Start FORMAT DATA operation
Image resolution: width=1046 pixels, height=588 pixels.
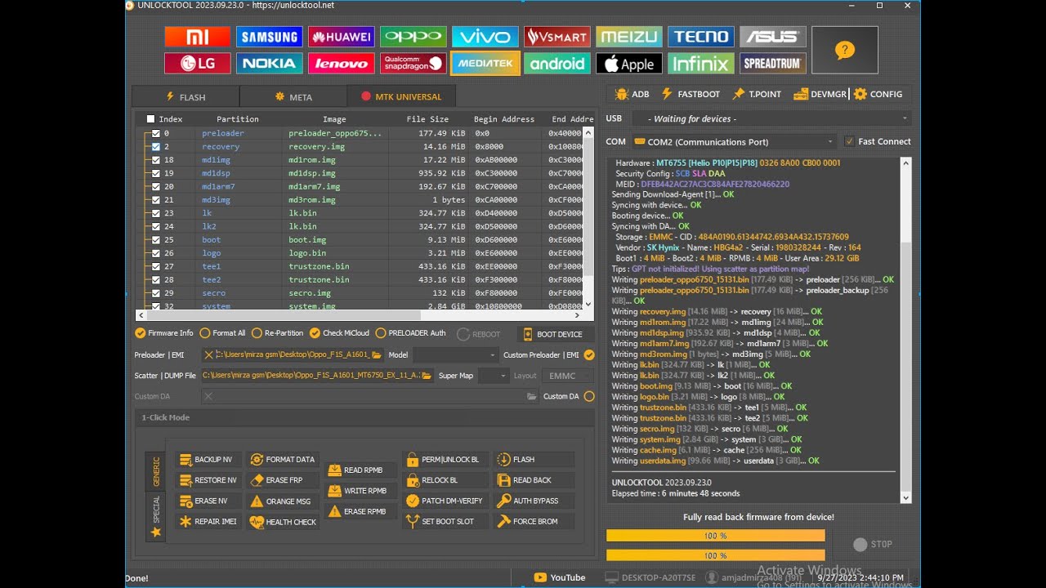281,460
